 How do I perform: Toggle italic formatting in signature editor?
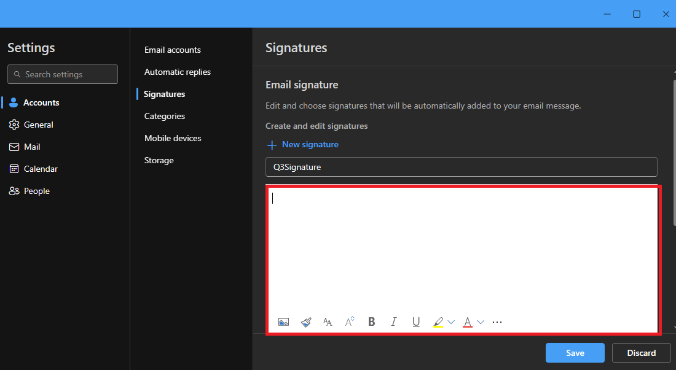[393, 322]
